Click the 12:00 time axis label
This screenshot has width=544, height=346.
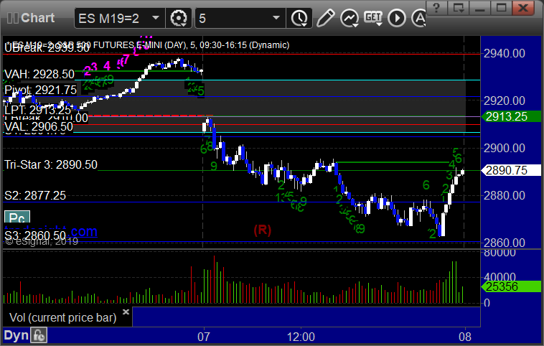301,337
